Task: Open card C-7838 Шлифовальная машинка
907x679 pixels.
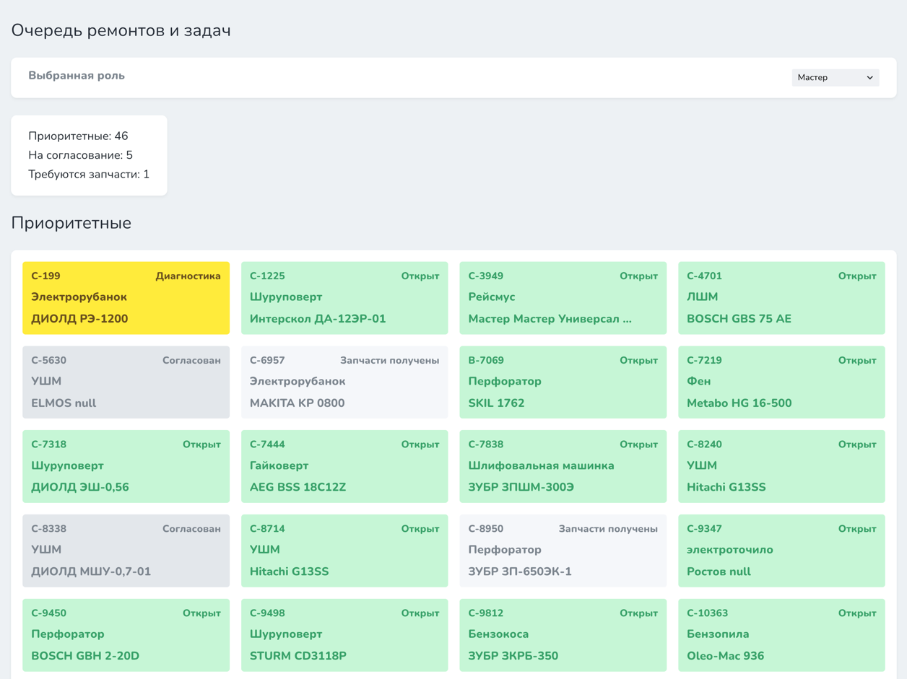Action: [563, 466]
